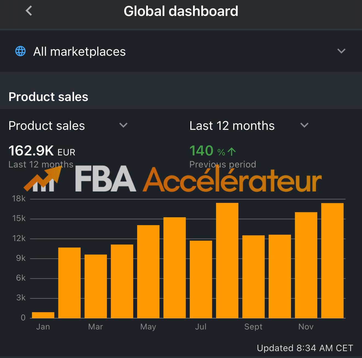This screenshot has height=358, width=362.
Task: Click the blue globe marketplaces icon
Action: coord(20,51)
